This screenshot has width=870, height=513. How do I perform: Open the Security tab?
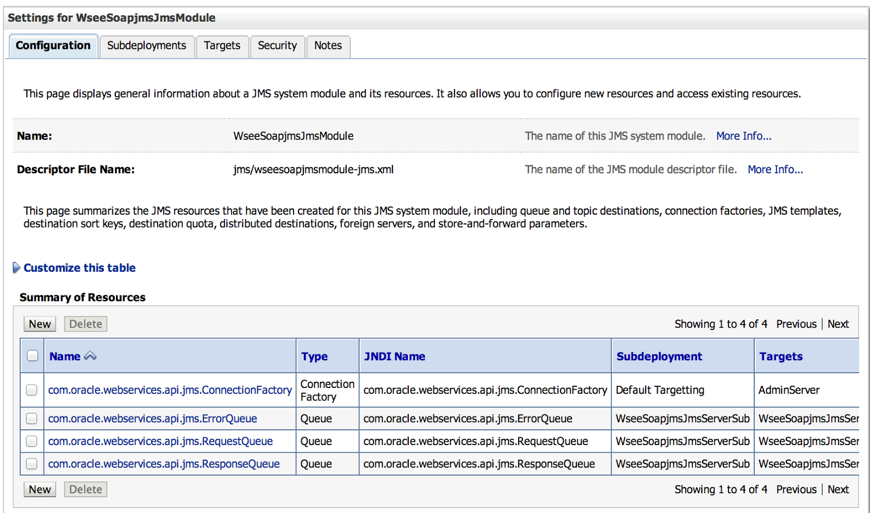277,46
